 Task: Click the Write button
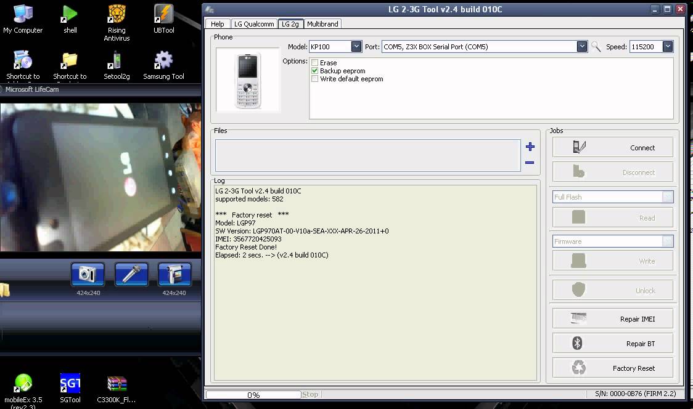tap(613, 261)
